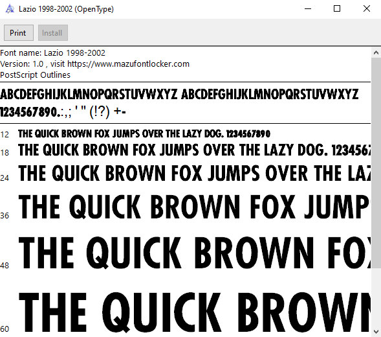The image size is (381, 337).
Task: Click the grayed-out Install button
Action: pyautogui.click(x=53, y=32)
